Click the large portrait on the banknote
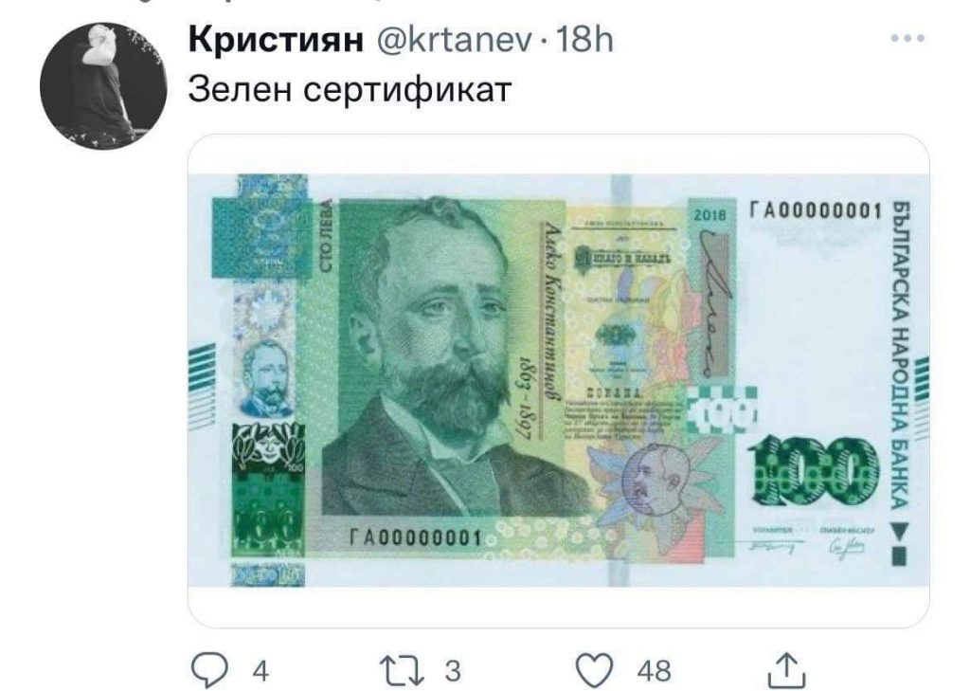The image size is (970, 691). 440,357
